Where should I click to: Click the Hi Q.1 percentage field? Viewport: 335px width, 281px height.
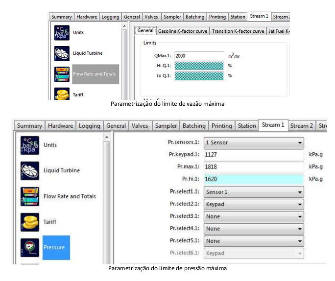tap(199, 66)
